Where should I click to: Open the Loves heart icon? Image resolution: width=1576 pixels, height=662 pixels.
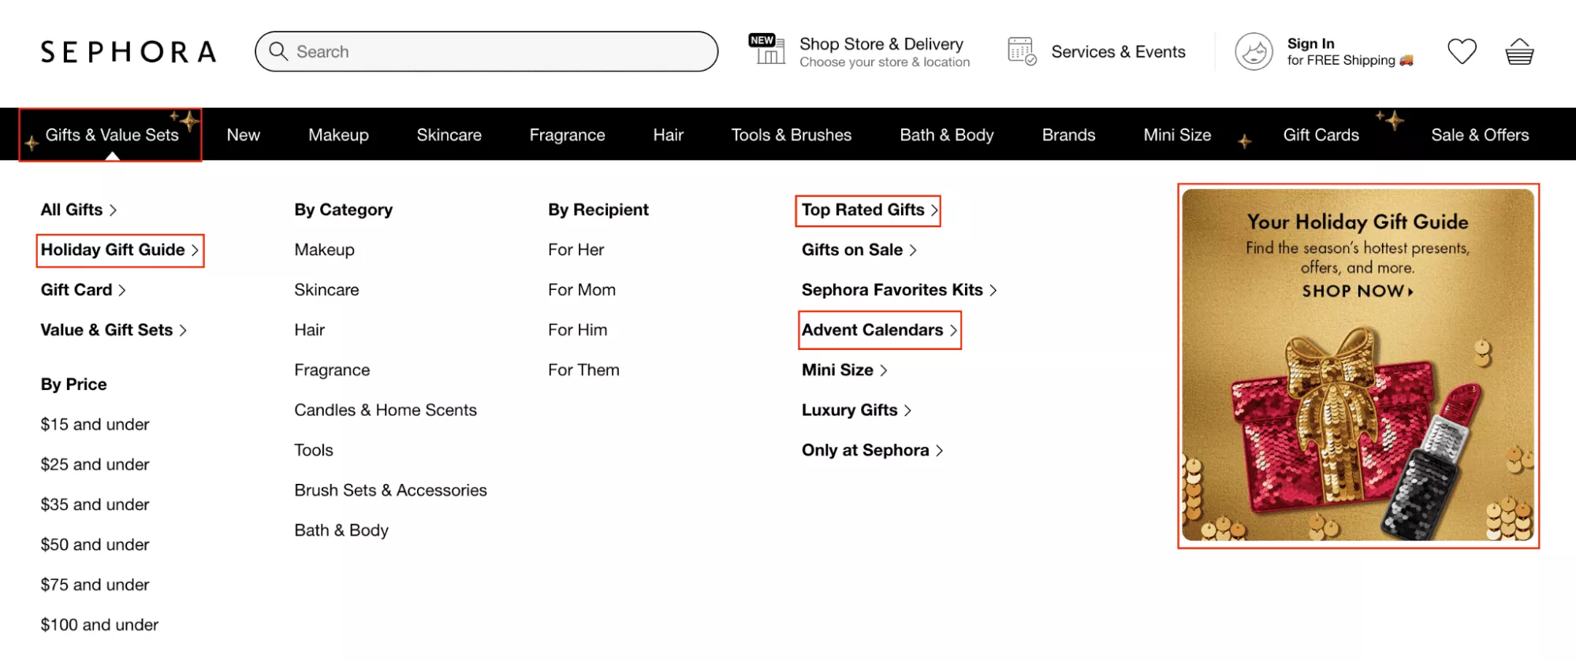click(x=1462, y=52)
